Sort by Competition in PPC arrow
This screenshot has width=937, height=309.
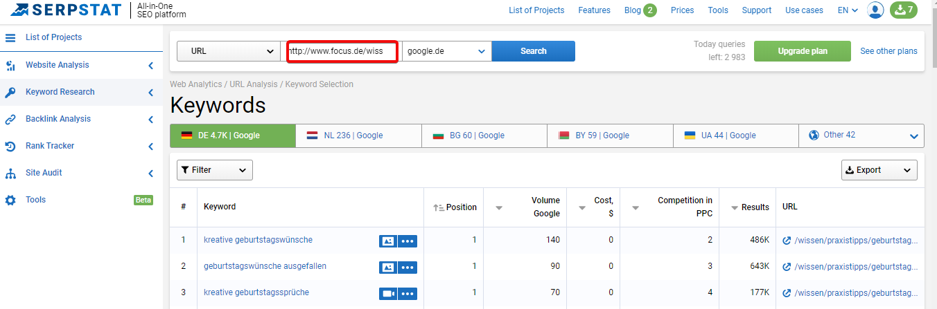pyautogui.click(x=636, y=207)
